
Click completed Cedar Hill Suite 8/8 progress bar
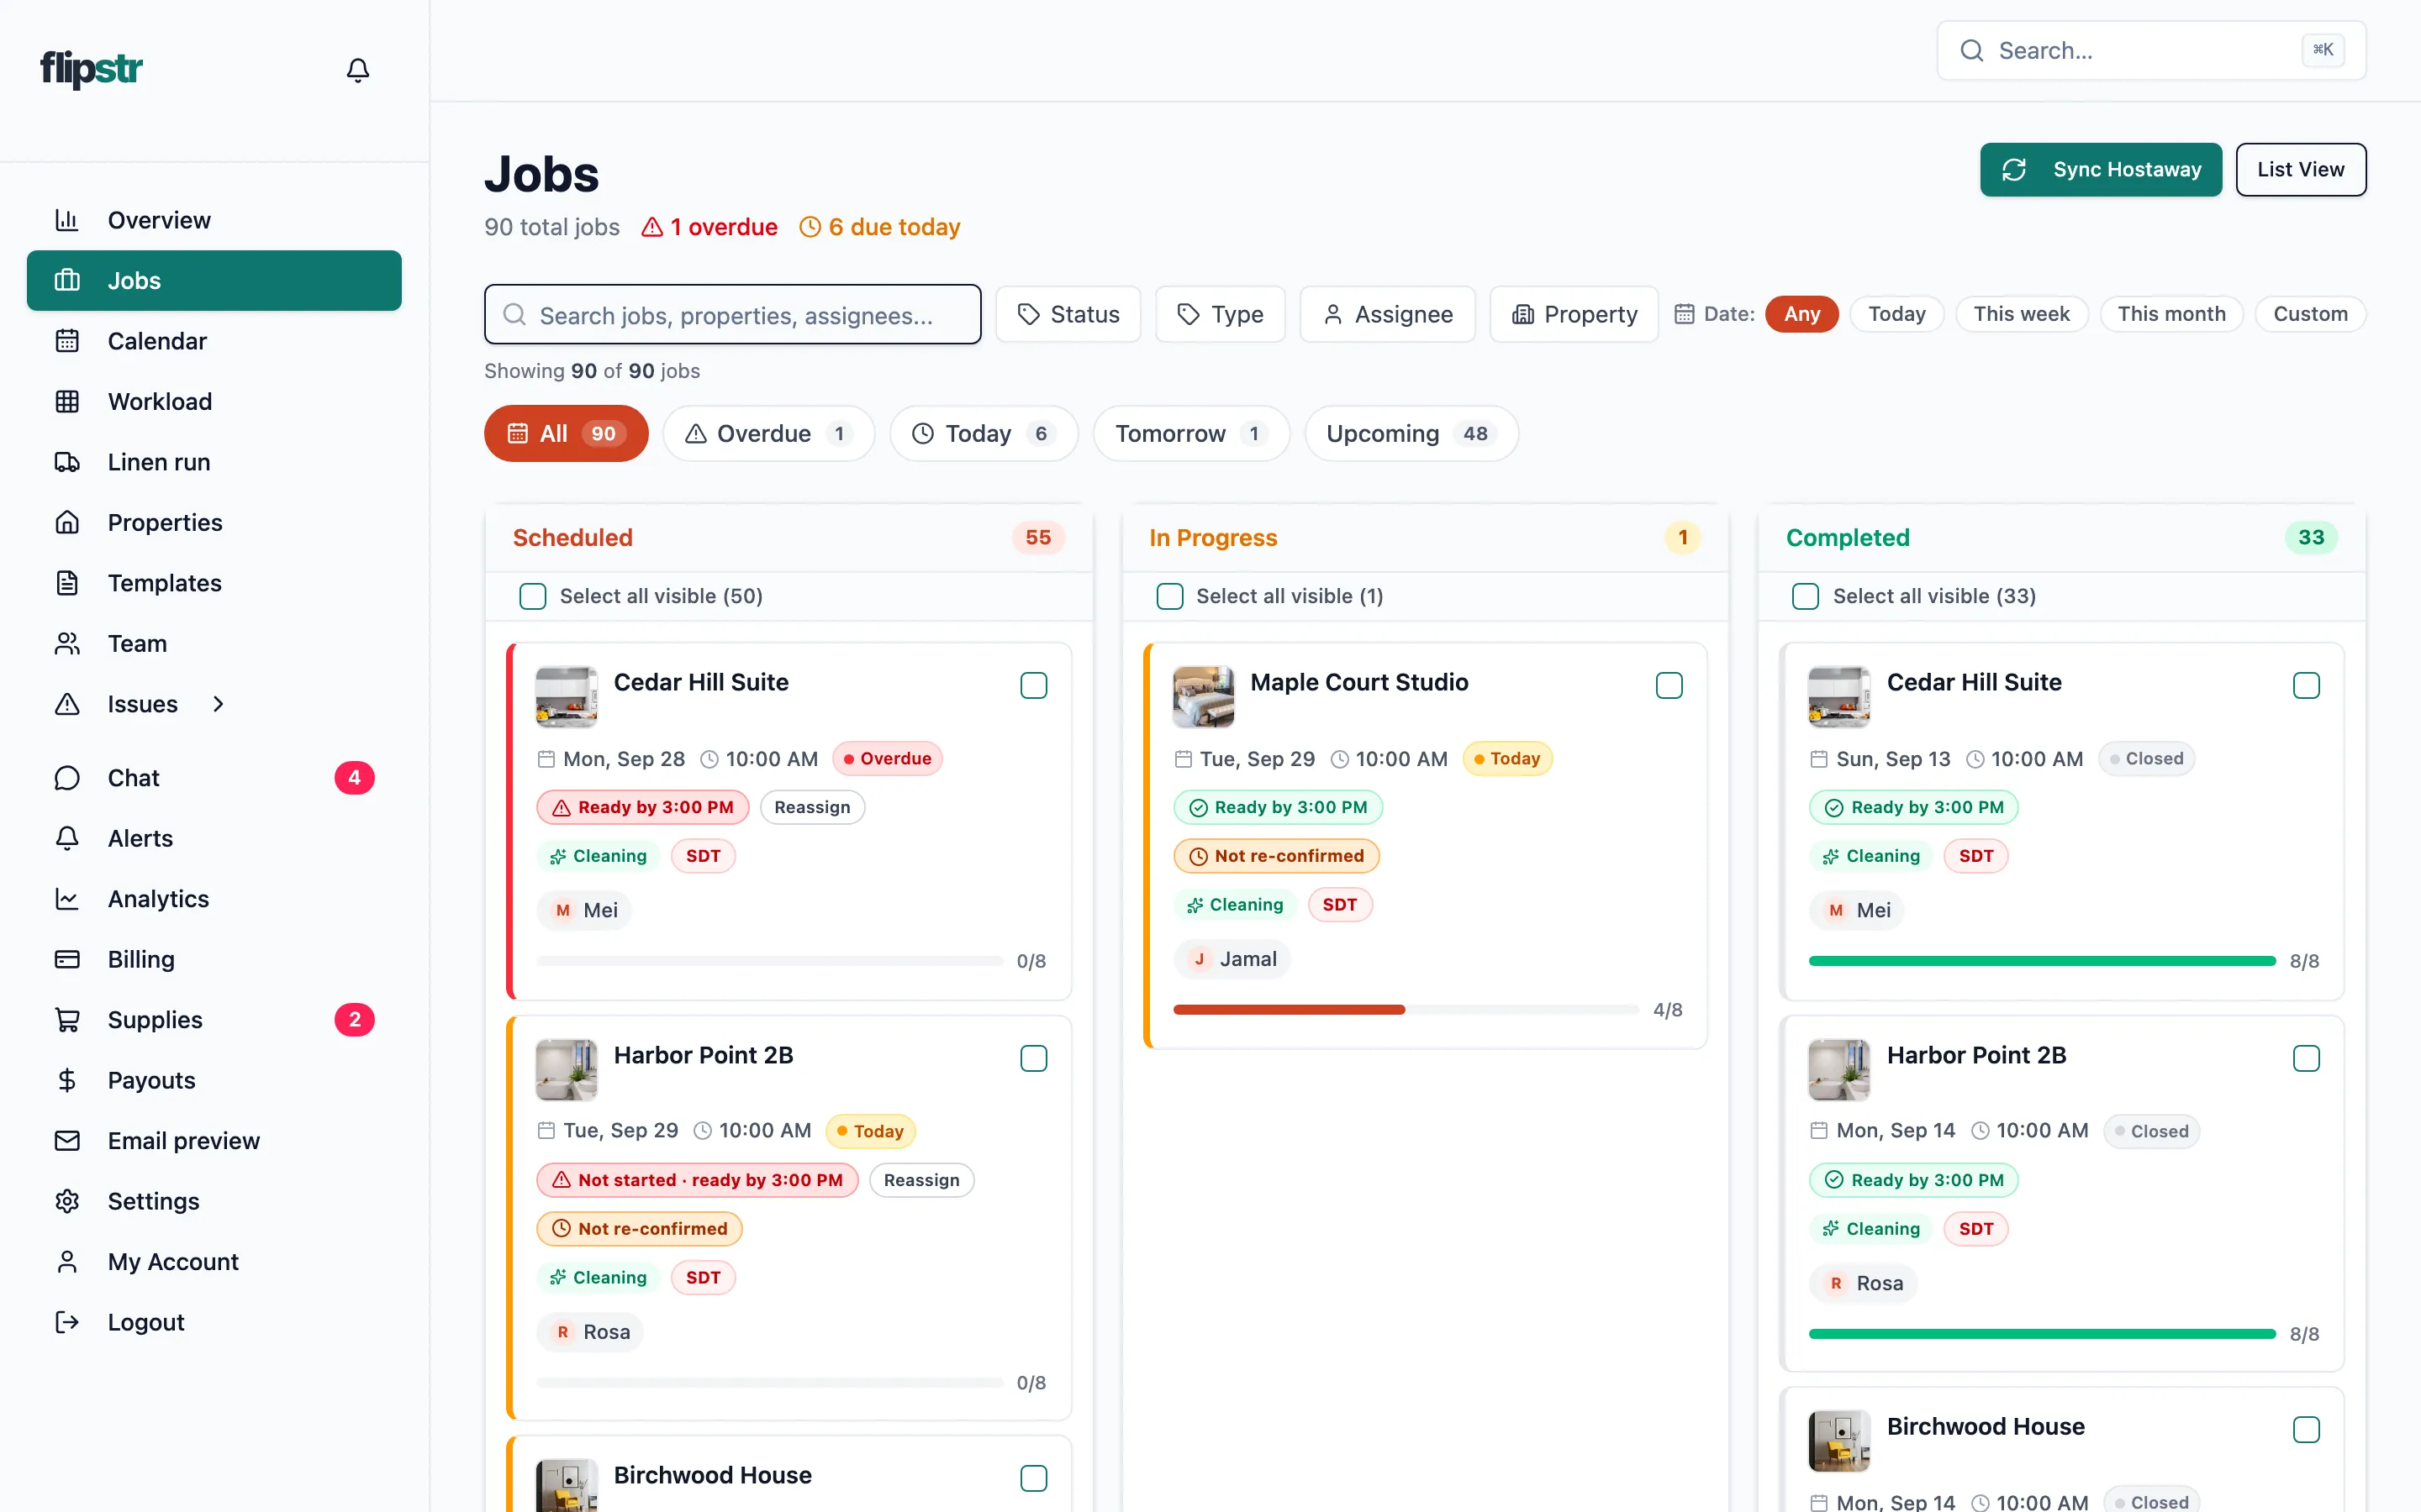click(2042, 961)
